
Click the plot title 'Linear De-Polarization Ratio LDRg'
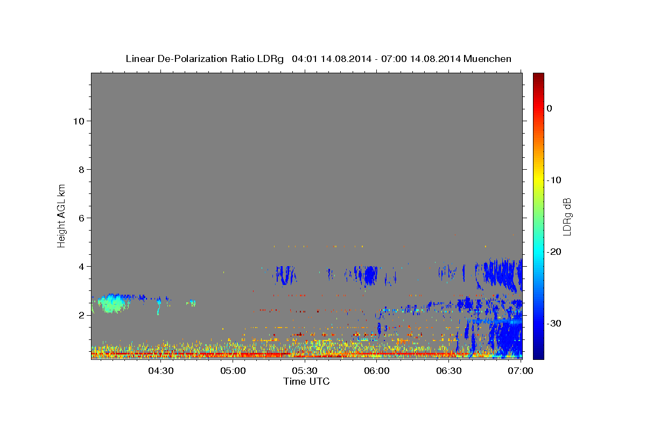click(205, 59)
